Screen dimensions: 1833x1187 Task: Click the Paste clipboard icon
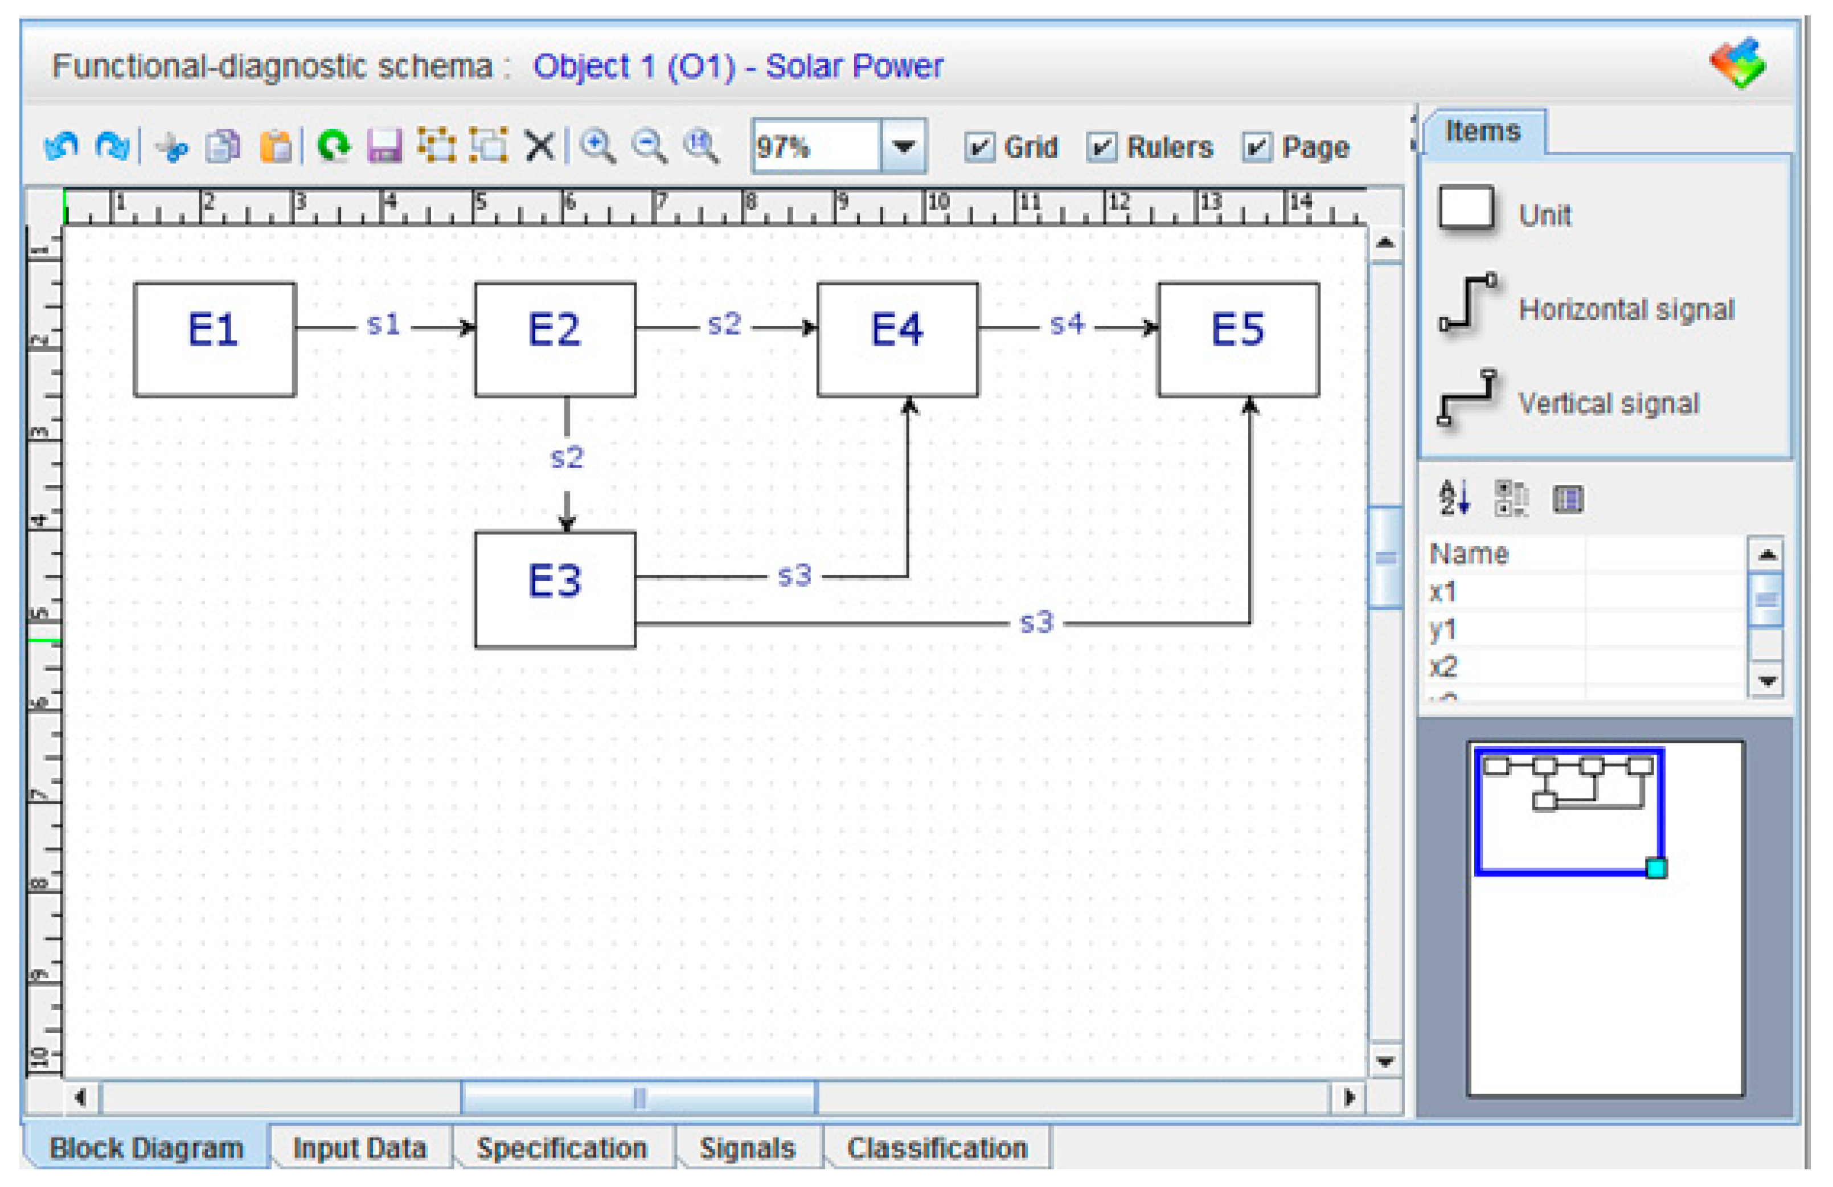[276, 146]
